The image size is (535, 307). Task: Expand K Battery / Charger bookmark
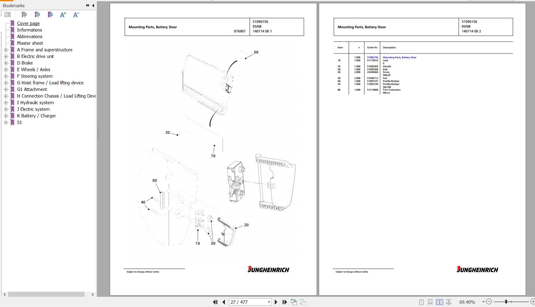point(6,116)
